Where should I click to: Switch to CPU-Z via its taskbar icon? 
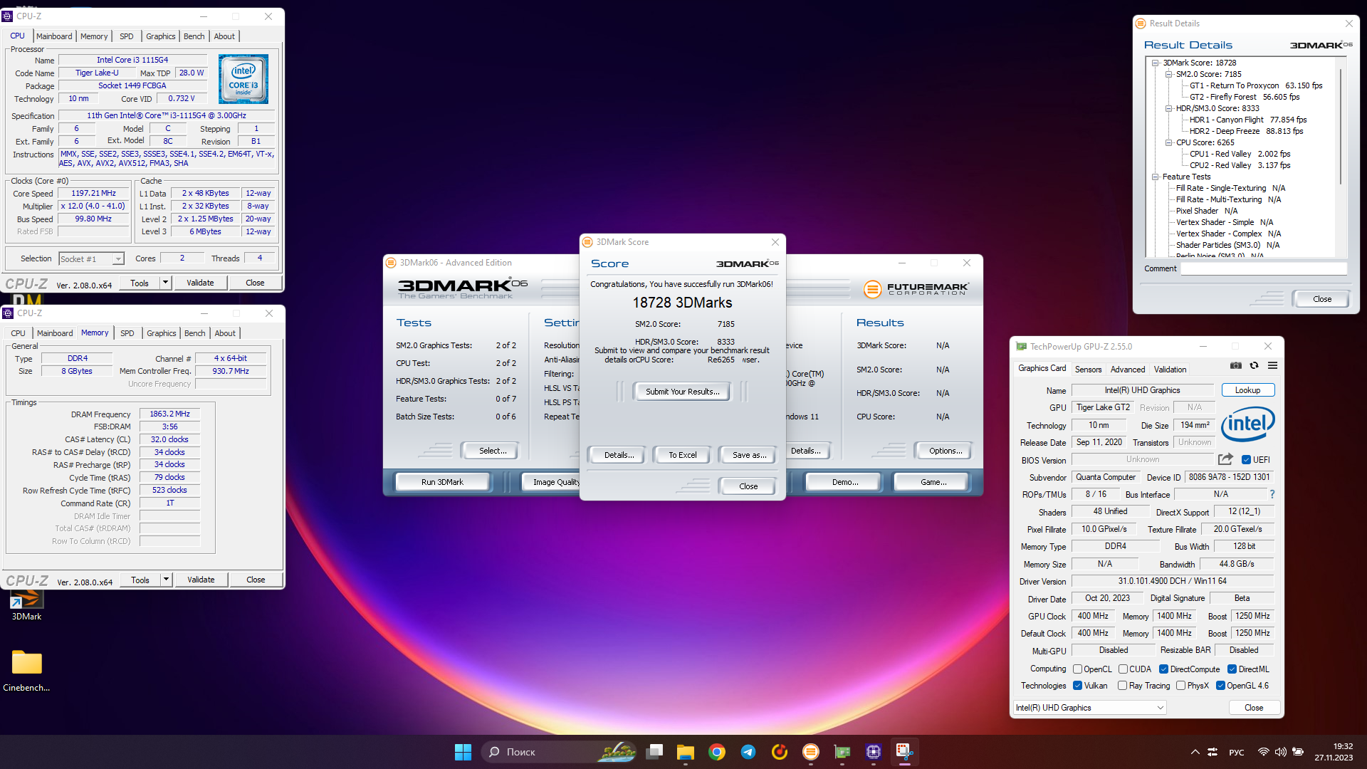pos(874,752)
